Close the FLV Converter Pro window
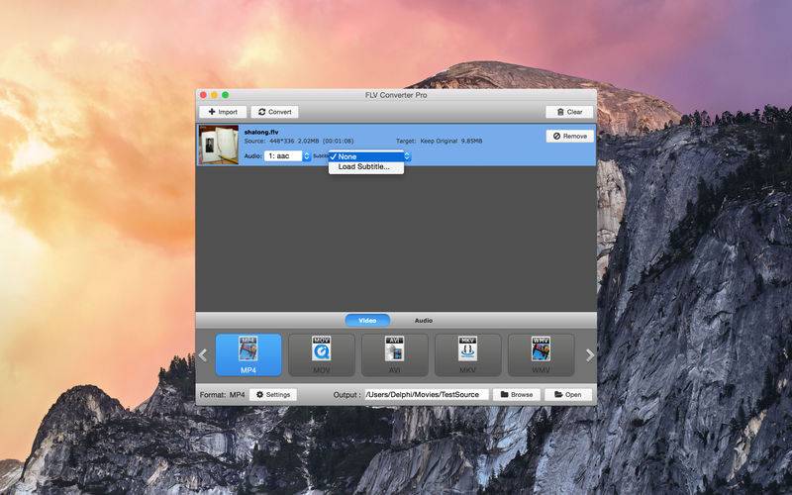This screenshot has height=495, width=792. [x=203, y=95]
